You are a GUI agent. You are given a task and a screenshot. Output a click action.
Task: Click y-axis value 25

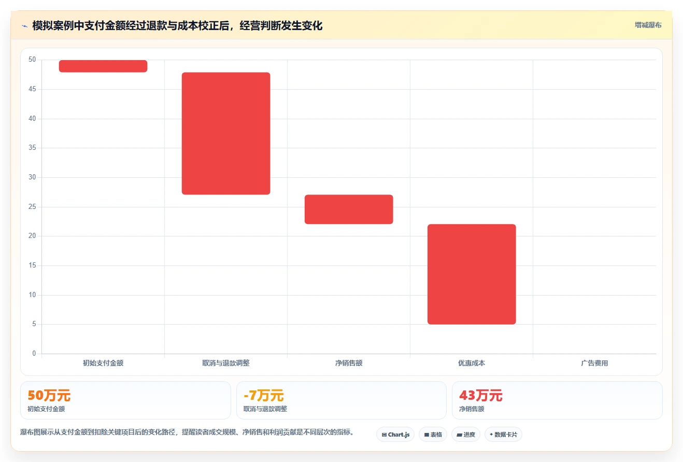point(33,207)
